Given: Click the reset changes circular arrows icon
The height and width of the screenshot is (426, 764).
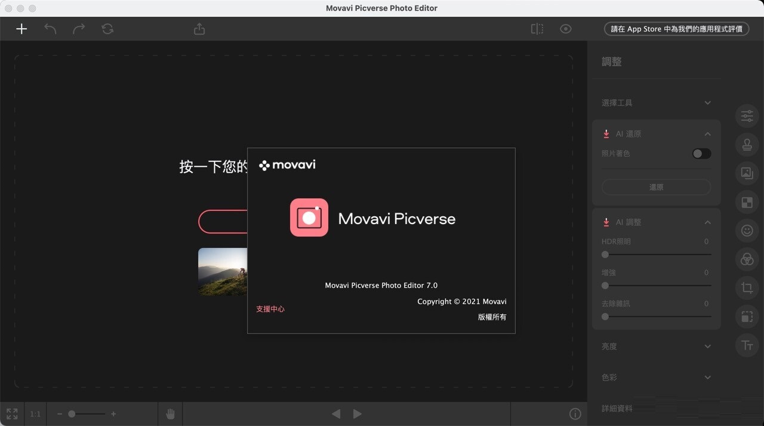Looking at the screenshot, I should click(107, 29).
